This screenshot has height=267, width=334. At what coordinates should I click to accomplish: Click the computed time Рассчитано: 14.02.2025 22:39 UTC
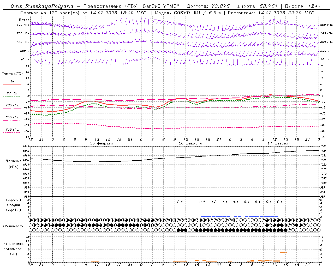click(271, 13)
